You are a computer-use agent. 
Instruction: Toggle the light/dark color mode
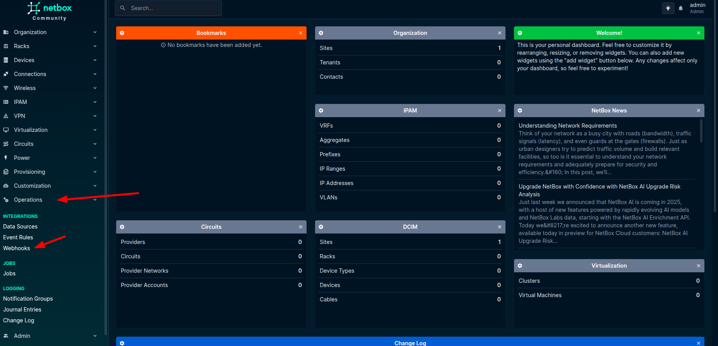[x=668, y=8]
